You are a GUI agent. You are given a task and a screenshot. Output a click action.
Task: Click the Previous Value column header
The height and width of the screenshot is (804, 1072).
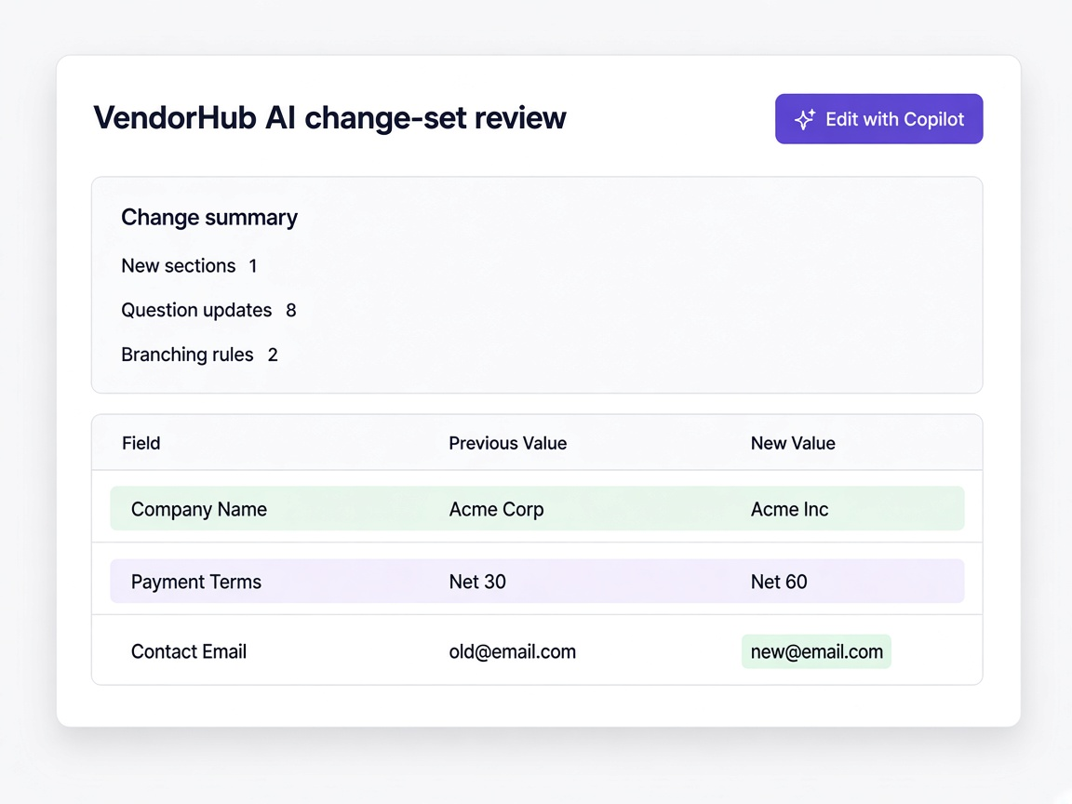(508, 443)
